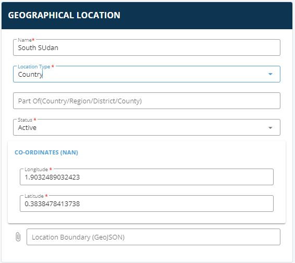295x263 pixels.
Task: Select the Location Type combo box showing Country
Action: coord(146,74)
